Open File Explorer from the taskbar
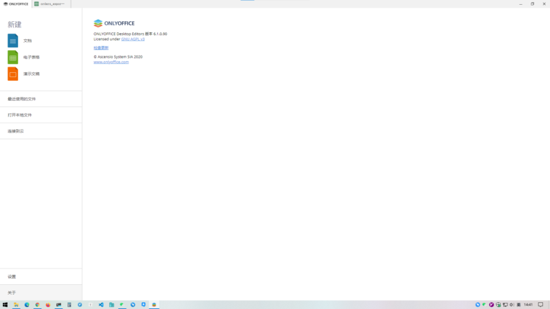This screenshot has width=550, height=309. click(16, 304)
